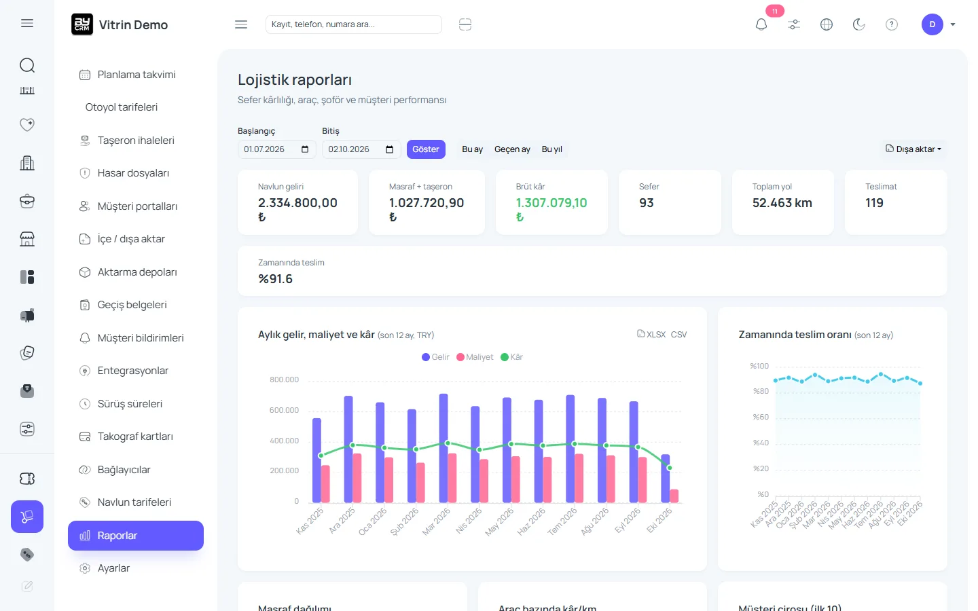Export the monthly chart as XLSX

[651, 334]
